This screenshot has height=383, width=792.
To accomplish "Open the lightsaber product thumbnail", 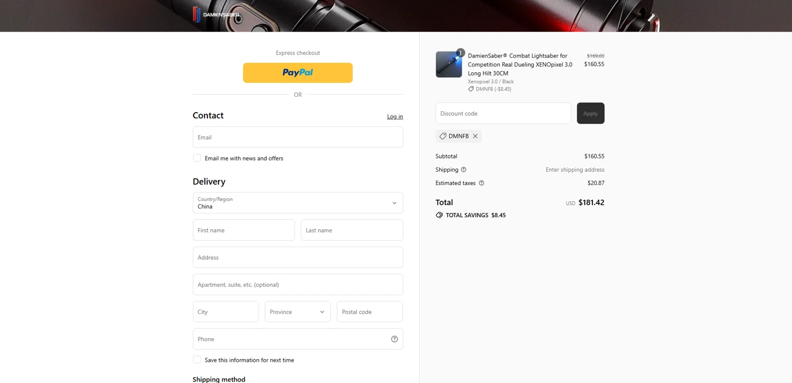I will (449, 64).
